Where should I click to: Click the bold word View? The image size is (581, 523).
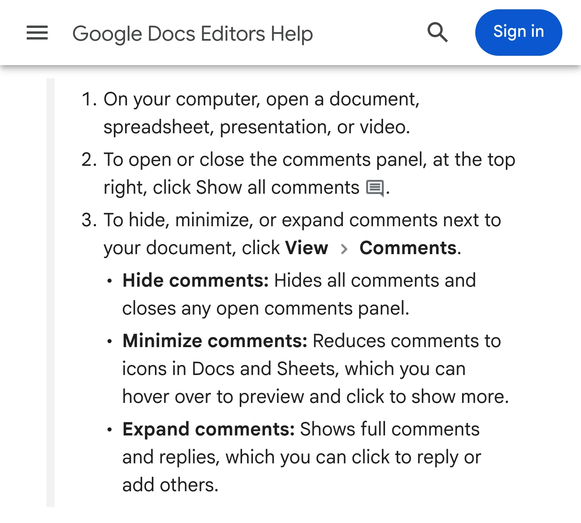coord(306,248)
